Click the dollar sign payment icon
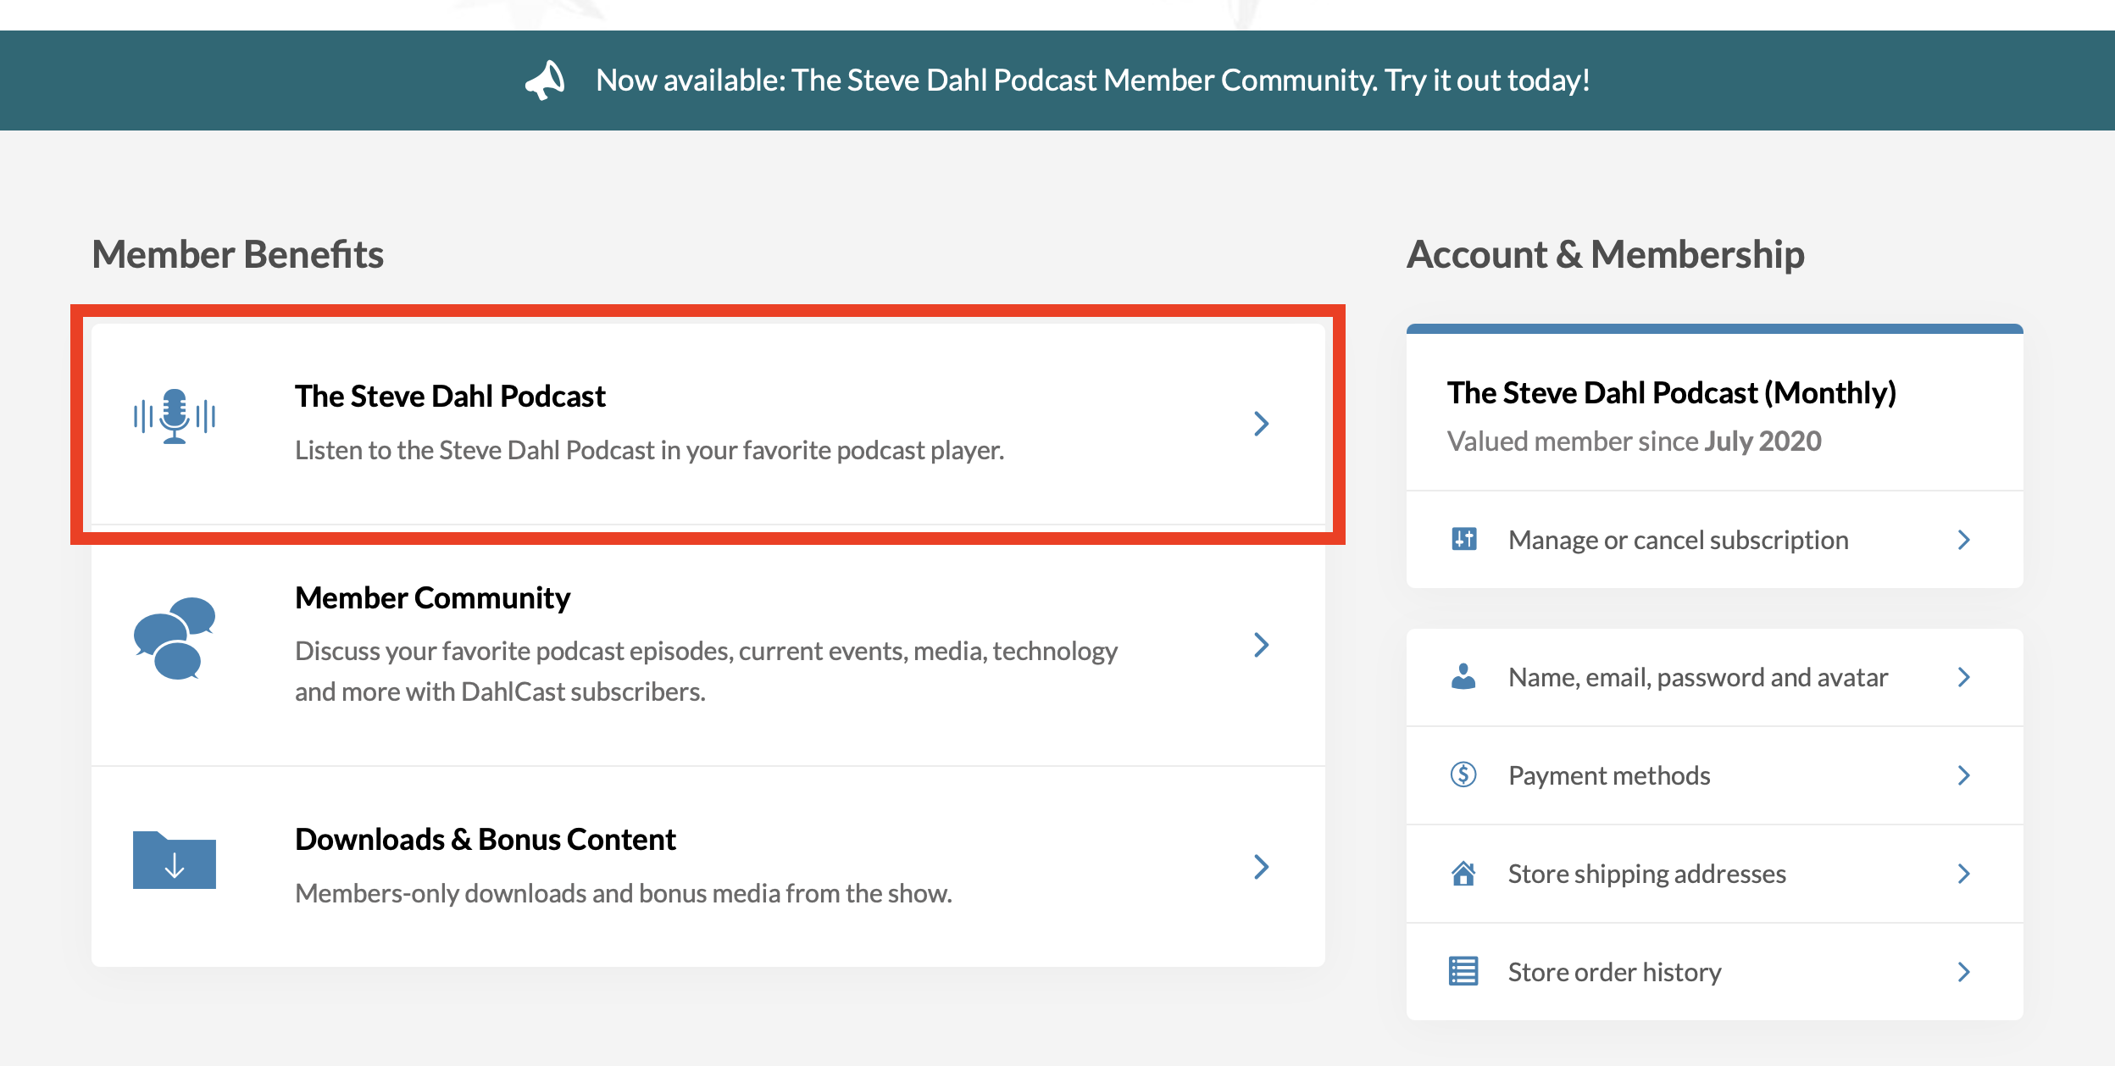This screenshot has height=1066, width=2115. click(1463, 775)
